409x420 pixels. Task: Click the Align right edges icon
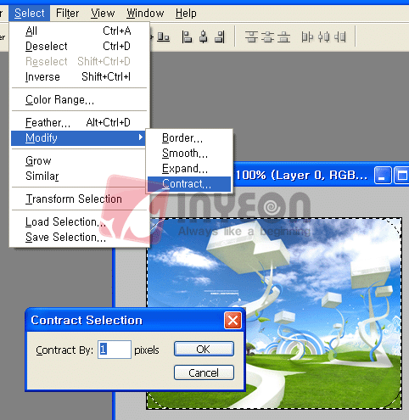pyautogui.click(x=220, y=36)
